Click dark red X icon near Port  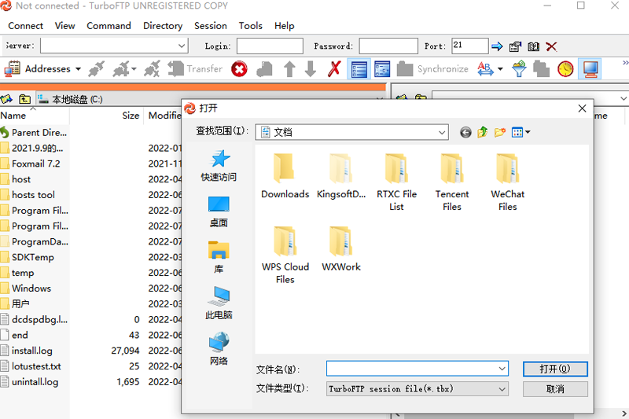(552, 46)
